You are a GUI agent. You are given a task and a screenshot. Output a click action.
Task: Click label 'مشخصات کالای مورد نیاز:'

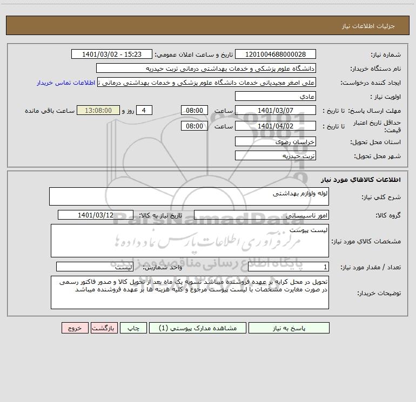click(x=366, y=241)
